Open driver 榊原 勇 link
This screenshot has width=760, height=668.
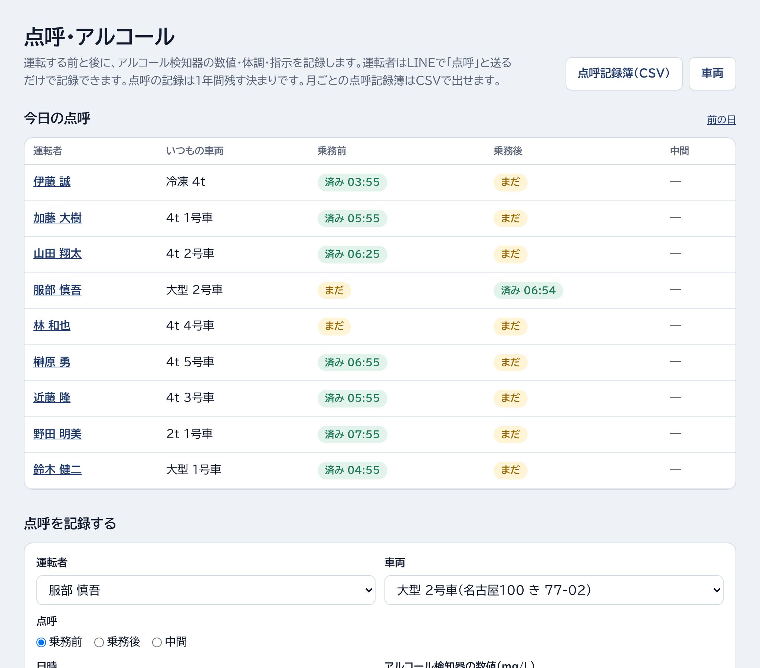click(x=52, y=362)
